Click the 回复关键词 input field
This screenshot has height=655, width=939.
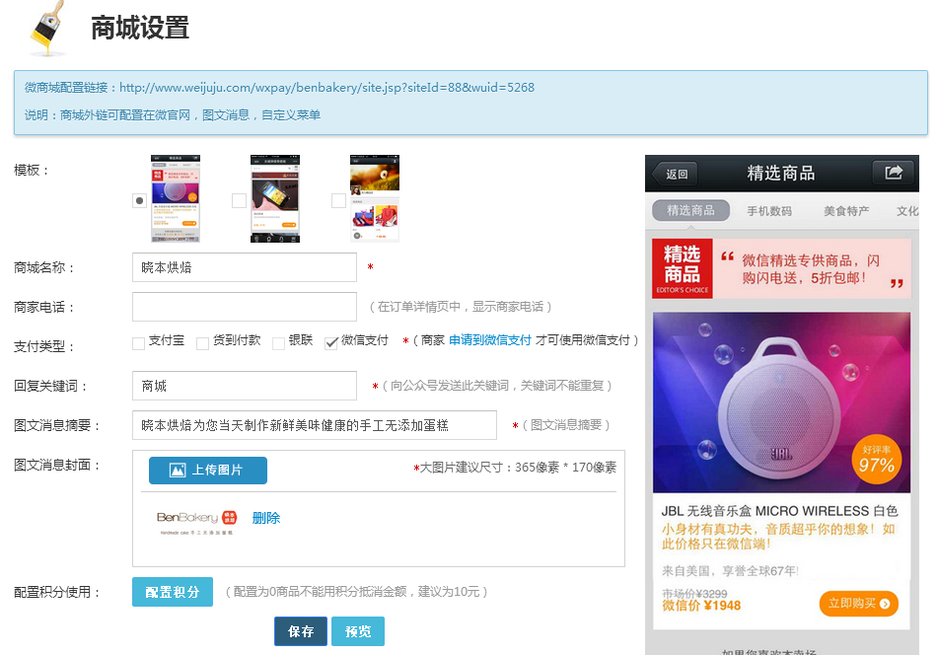(245, 386)
